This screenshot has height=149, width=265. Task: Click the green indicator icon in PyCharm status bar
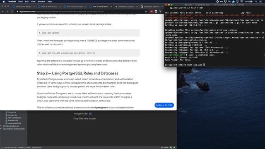tap(174, 148)
